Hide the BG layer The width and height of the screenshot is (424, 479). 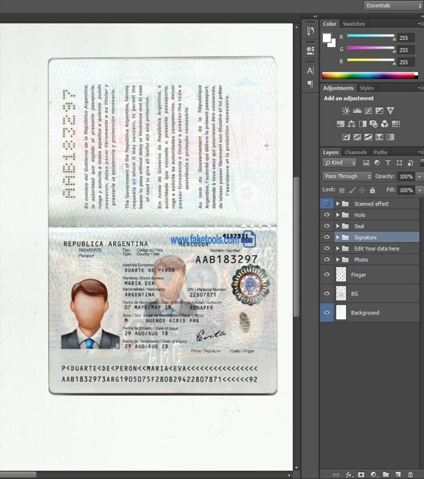click(327, 293)
